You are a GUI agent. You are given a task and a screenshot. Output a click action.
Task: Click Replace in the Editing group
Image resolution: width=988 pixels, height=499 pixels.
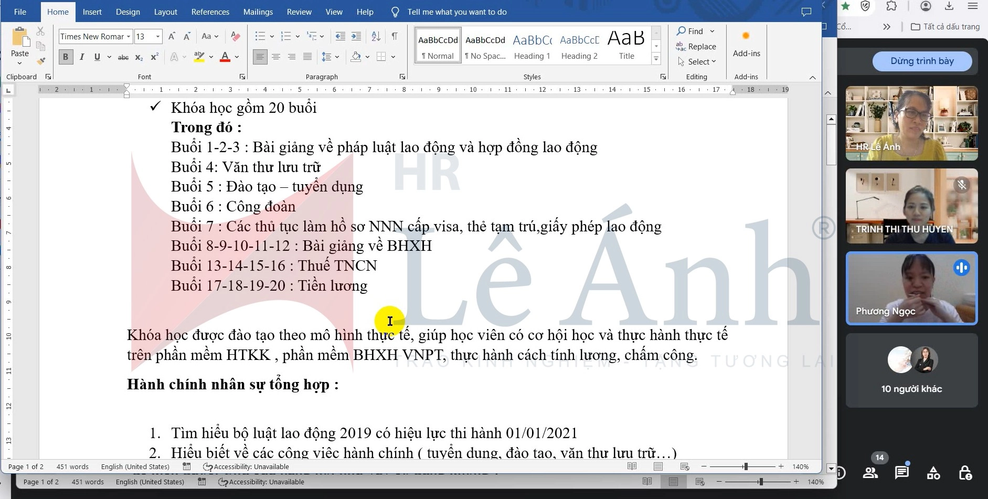[x=696, y=46]
